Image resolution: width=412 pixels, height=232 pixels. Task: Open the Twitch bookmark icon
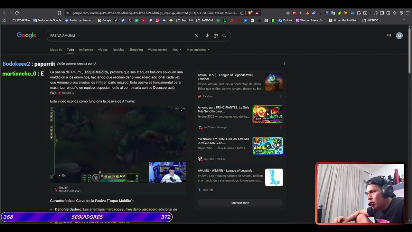click(150, 20)
